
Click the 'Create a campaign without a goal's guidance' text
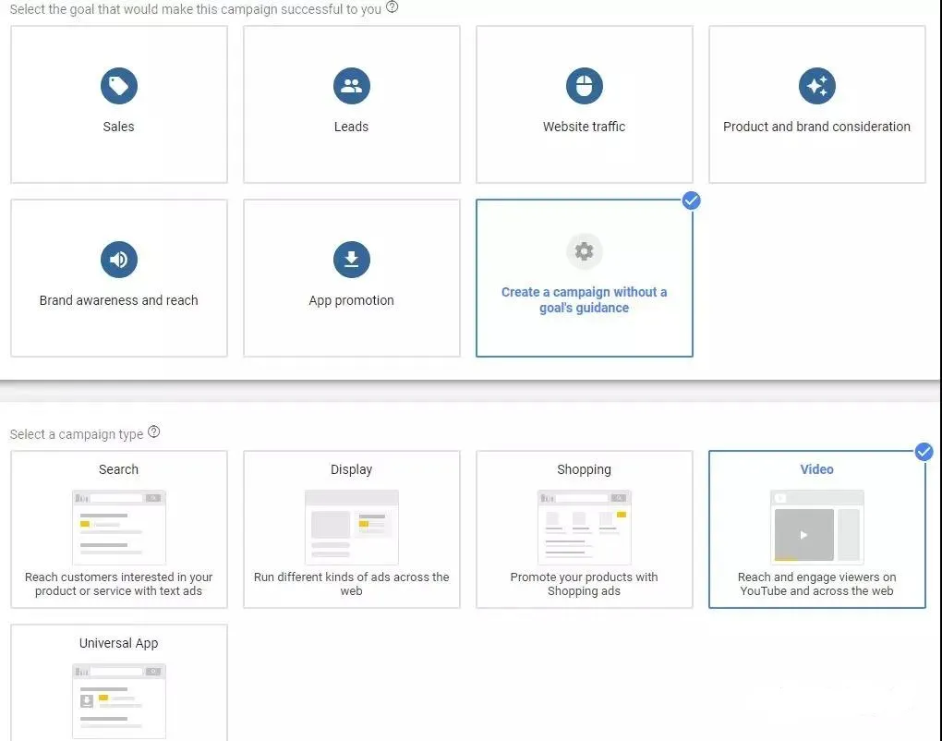click(x=584, y=299)
